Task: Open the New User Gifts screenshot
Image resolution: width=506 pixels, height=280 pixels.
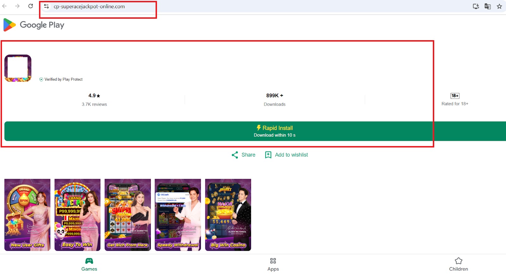Action: tap(28, 215)
